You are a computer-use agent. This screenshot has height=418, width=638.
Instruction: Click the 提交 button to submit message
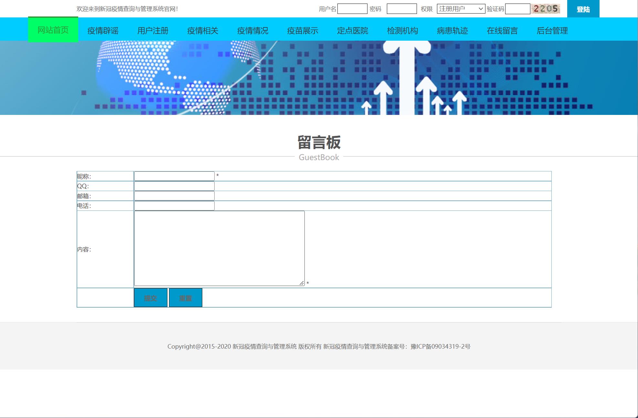(151, 297)
